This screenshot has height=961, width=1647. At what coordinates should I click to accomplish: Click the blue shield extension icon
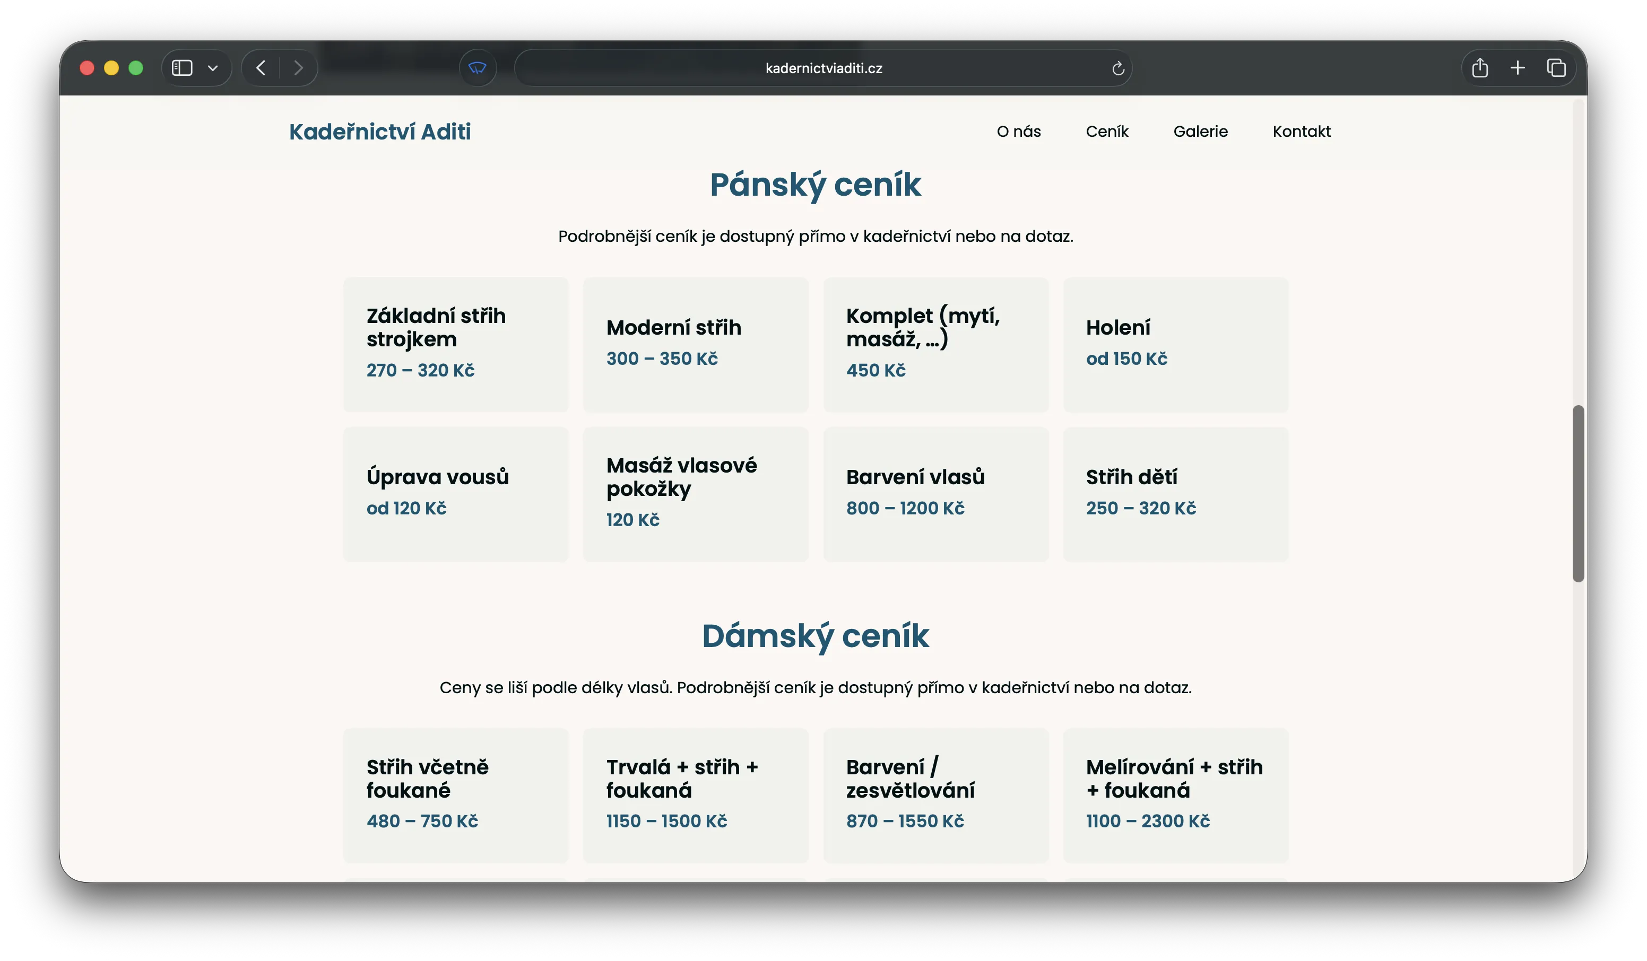[478, 68]
